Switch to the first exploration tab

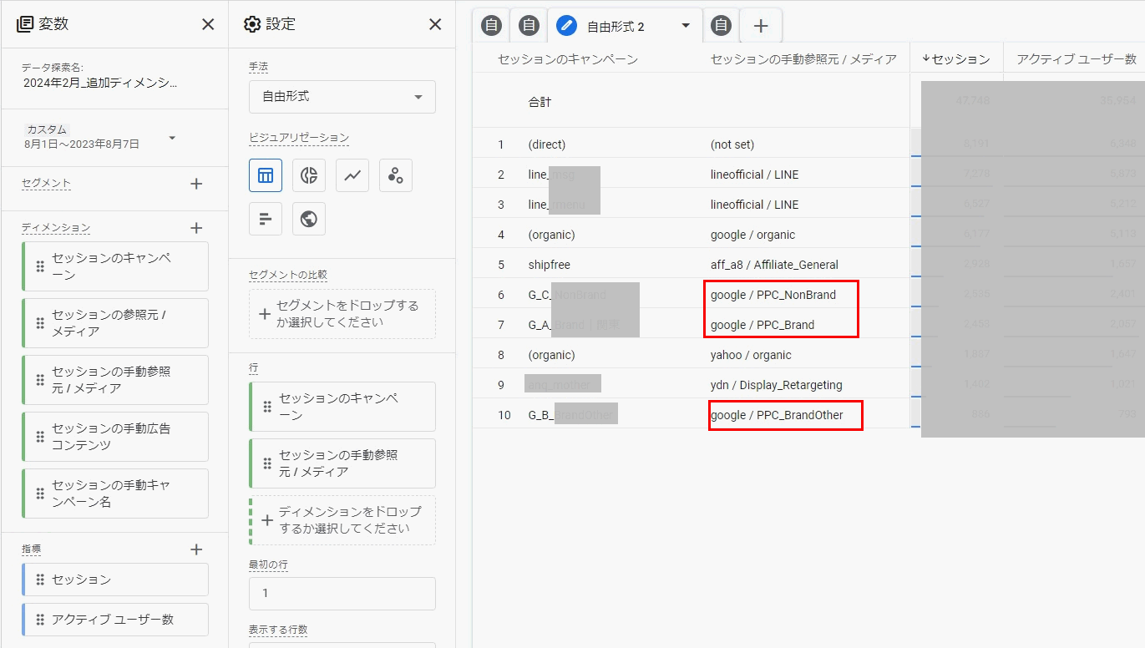pyautogui.click(x=493, y=26)
